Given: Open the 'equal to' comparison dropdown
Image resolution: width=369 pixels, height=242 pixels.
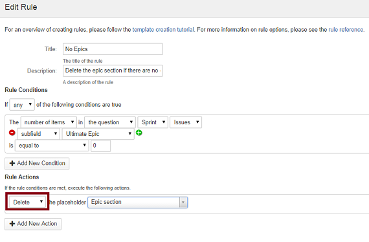Looking at the screenshot, I should 52,146.
